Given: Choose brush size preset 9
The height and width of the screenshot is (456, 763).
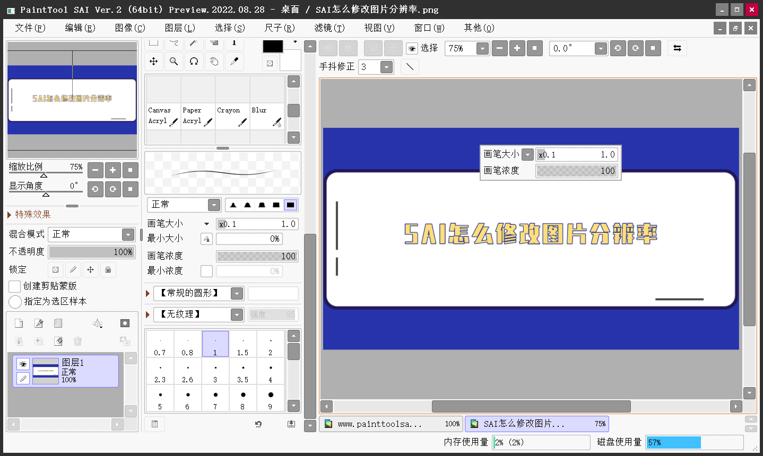Looking at the screenshot, I should pos(271,398).
